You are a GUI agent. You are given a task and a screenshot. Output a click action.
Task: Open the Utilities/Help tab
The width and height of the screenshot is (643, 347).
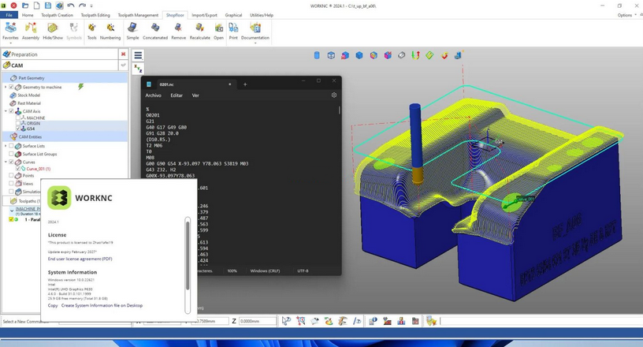point(262,15)
